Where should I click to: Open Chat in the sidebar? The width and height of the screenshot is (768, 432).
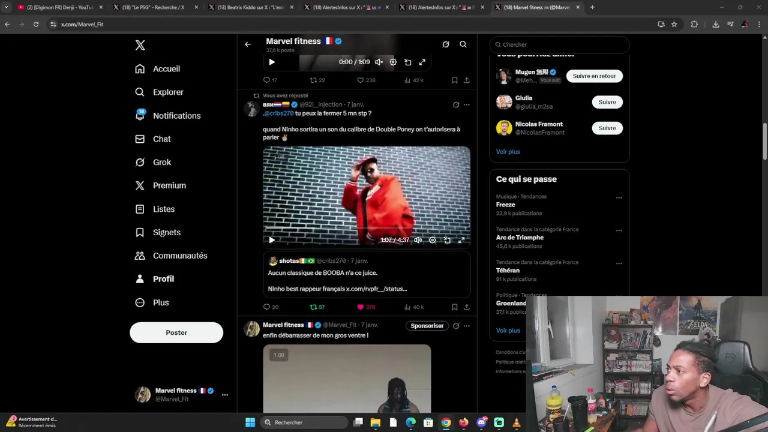(x=152, y=139)
